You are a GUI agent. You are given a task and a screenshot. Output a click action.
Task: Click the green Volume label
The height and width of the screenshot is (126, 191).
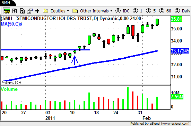point(9,89)
